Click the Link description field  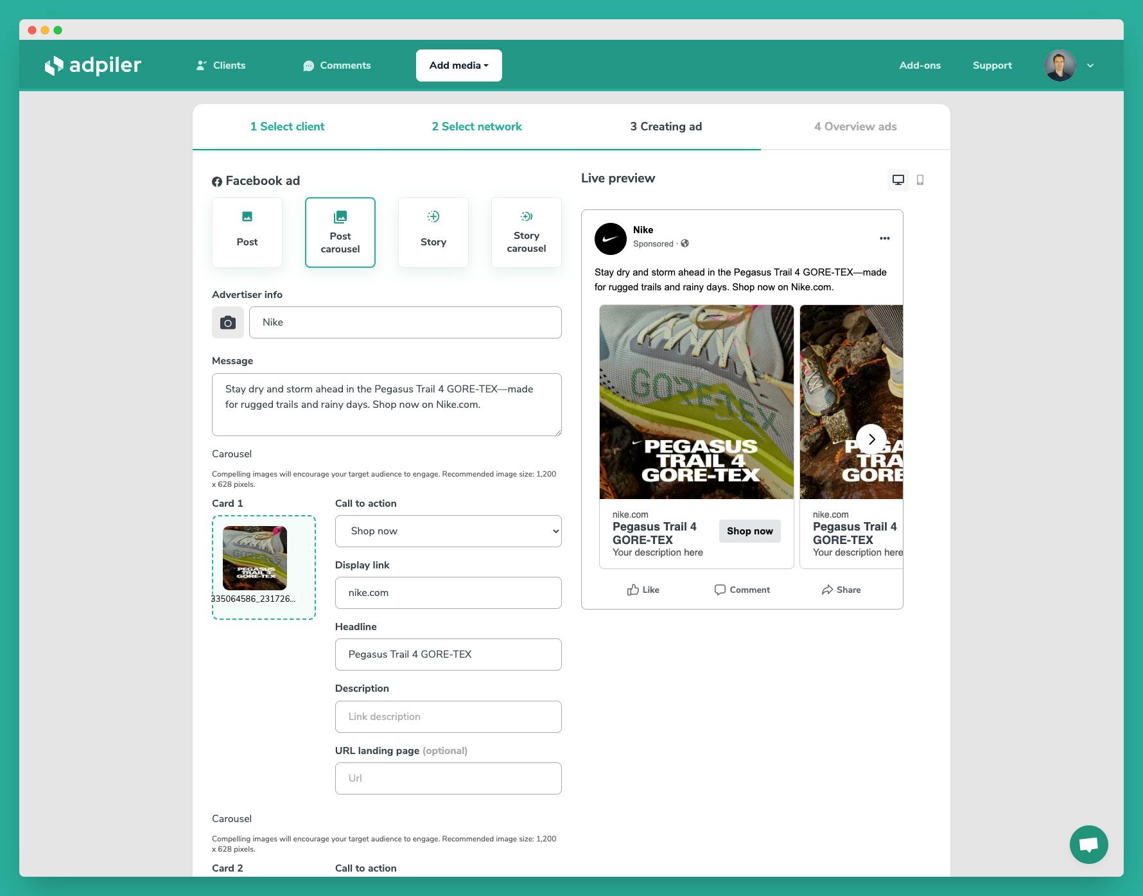(448, 717)
